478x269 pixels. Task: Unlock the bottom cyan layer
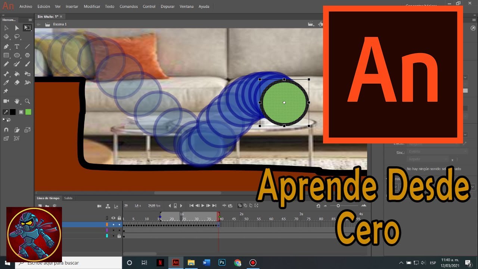click(x=119, y=236)
